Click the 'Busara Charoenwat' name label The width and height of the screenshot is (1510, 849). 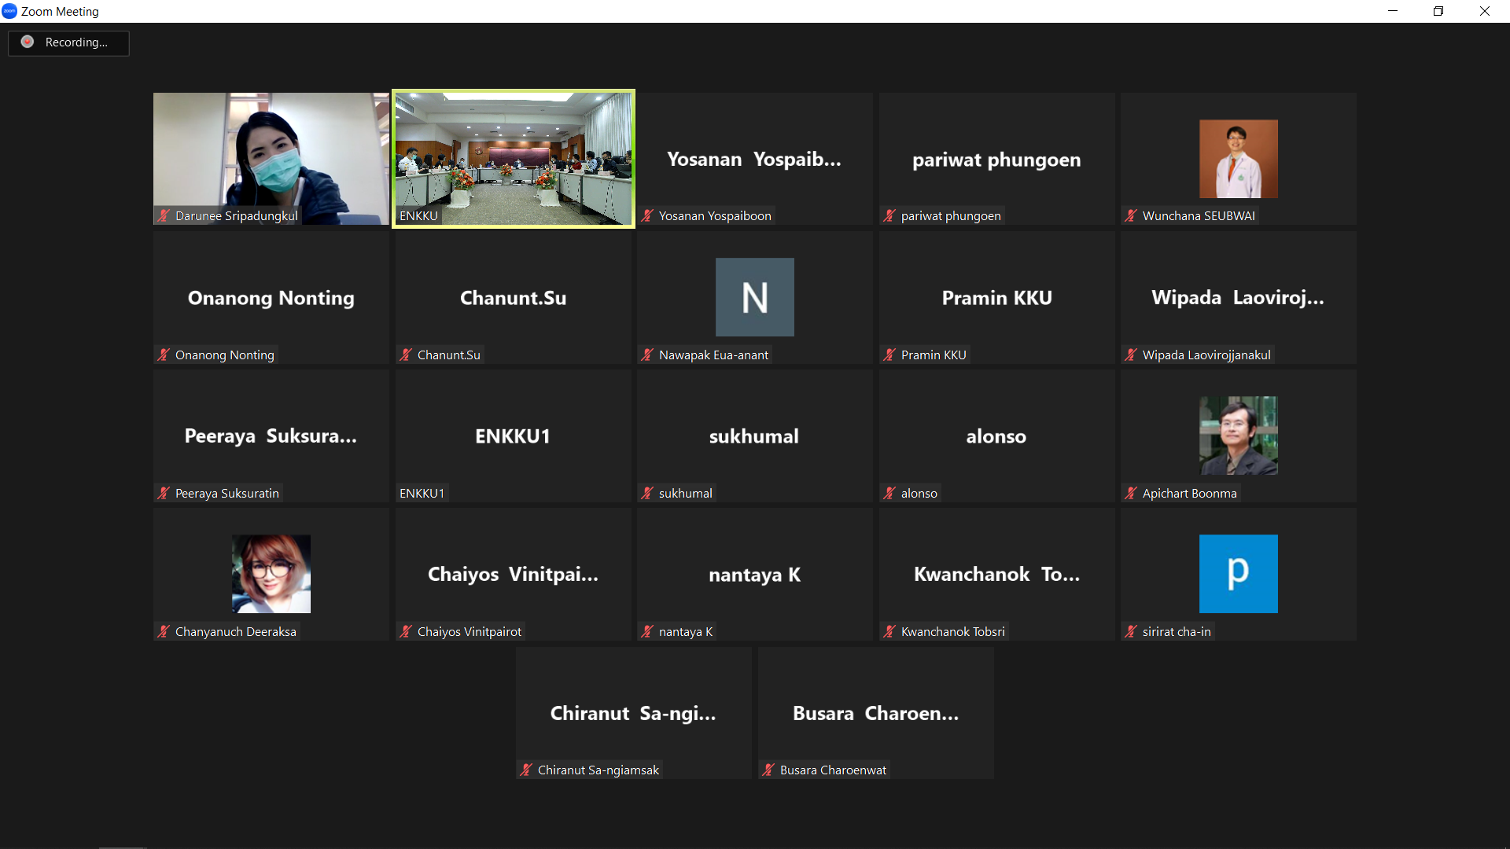[x=833, y=770]
